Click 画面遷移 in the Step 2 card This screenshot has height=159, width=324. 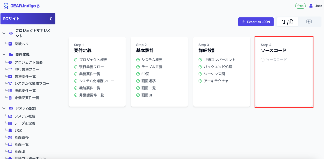[x=148, y=81]
